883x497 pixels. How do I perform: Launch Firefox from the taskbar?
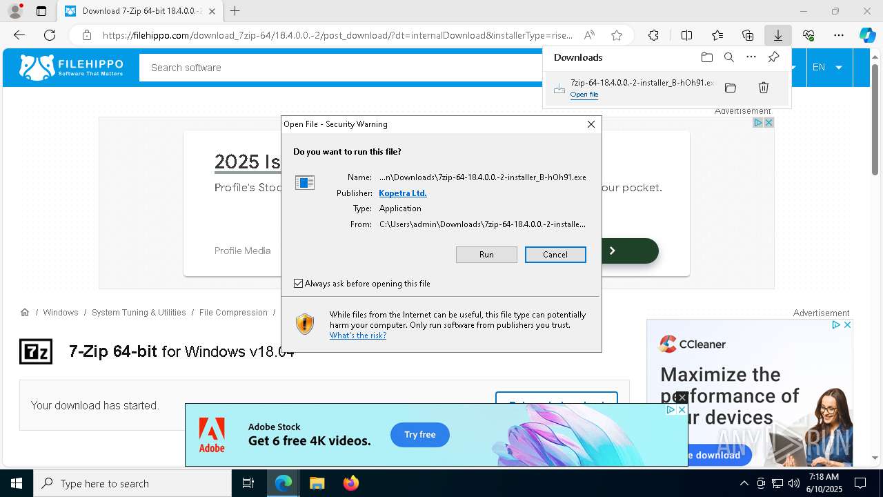click(351, 483)
